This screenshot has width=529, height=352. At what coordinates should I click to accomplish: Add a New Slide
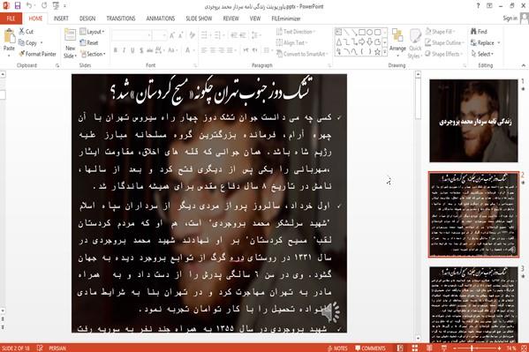[x=70, y=44]
